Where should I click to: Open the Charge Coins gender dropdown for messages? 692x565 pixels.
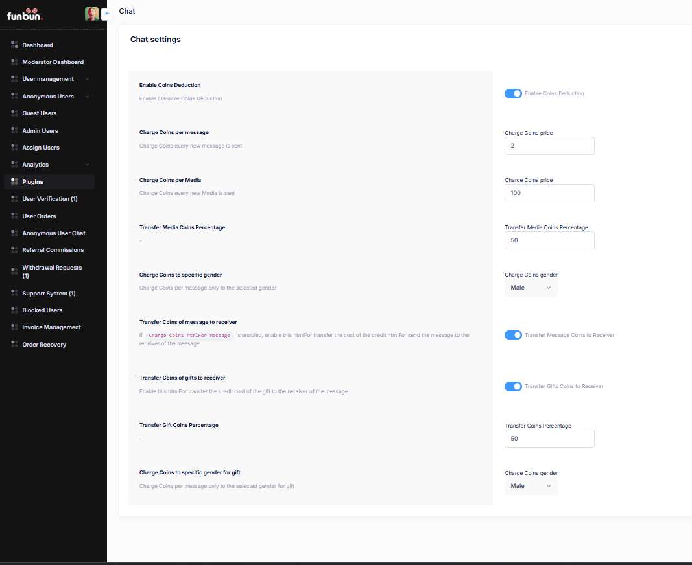pyautogui.click(x=531, y=288)
